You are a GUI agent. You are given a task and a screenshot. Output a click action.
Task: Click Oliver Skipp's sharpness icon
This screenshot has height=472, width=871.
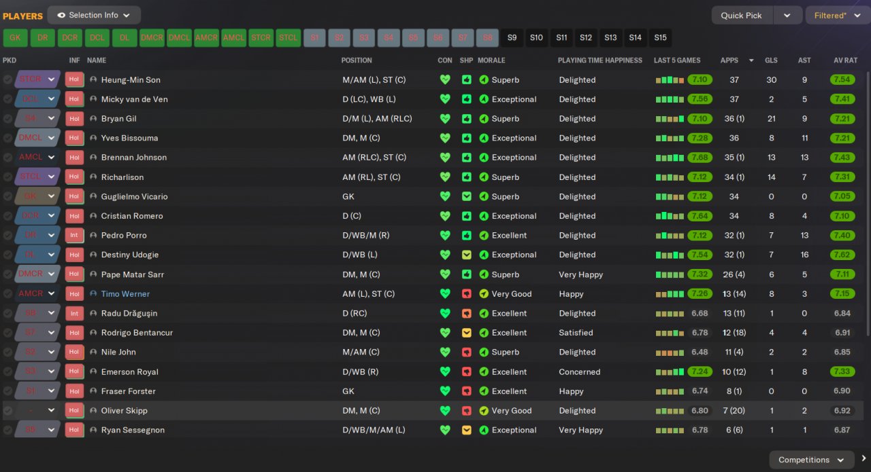pyautogui.click(x=467, y=411)
